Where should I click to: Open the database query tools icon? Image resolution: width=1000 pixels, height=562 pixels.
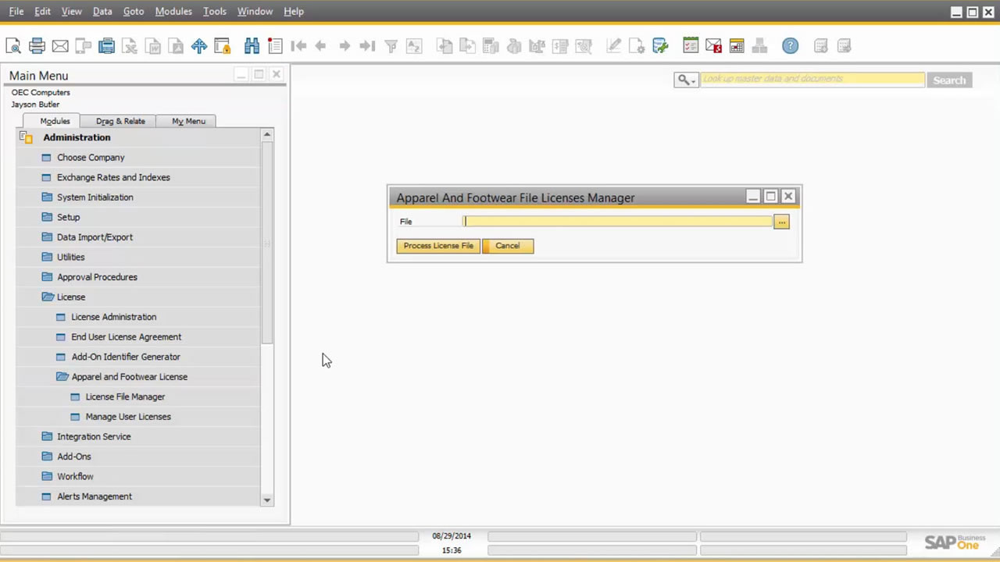(x=660, y=46)
